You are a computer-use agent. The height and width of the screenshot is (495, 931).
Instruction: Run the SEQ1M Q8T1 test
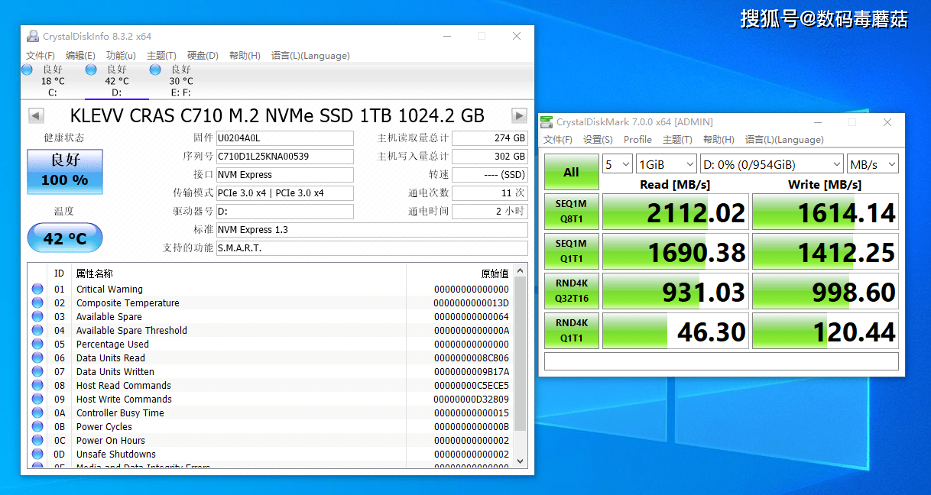(x=571, y=212)
